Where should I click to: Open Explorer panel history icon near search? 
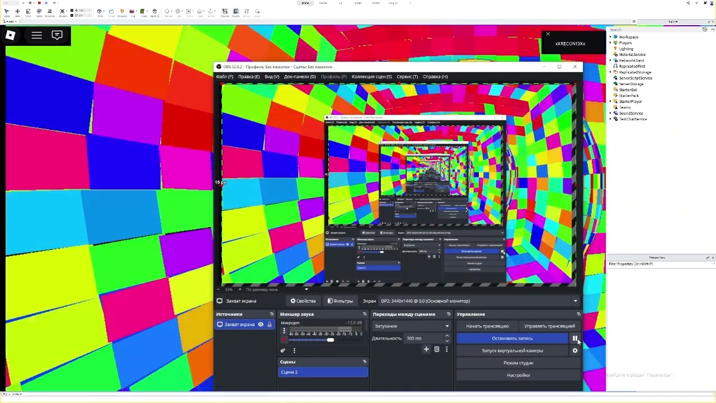point(705,30)
